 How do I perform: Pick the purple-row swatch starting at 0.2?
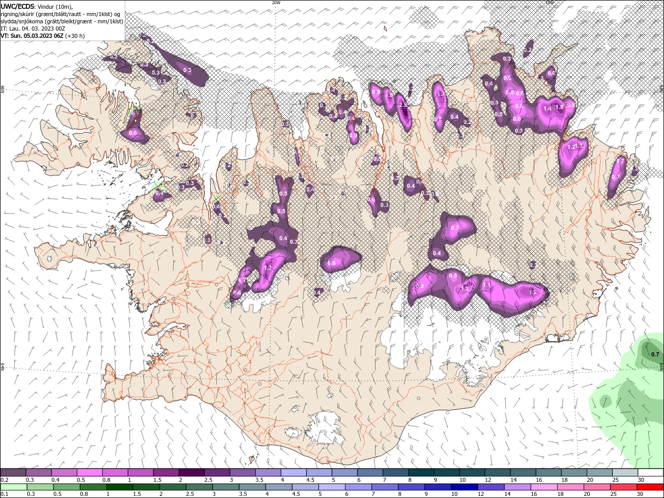tap(13, 473)
